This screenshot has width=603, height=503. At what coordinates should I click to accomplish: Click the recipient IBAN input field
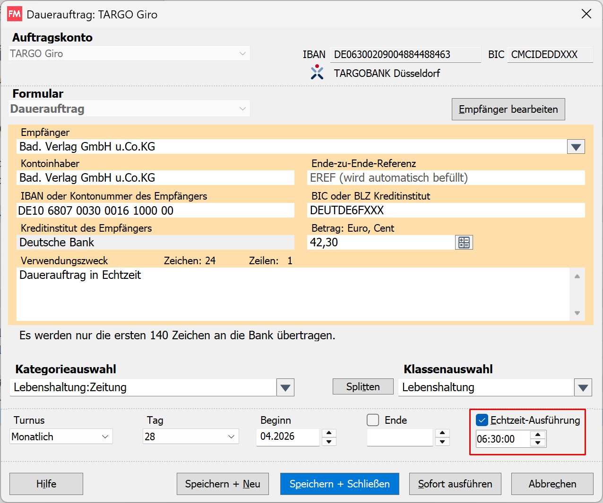(155, 210)
